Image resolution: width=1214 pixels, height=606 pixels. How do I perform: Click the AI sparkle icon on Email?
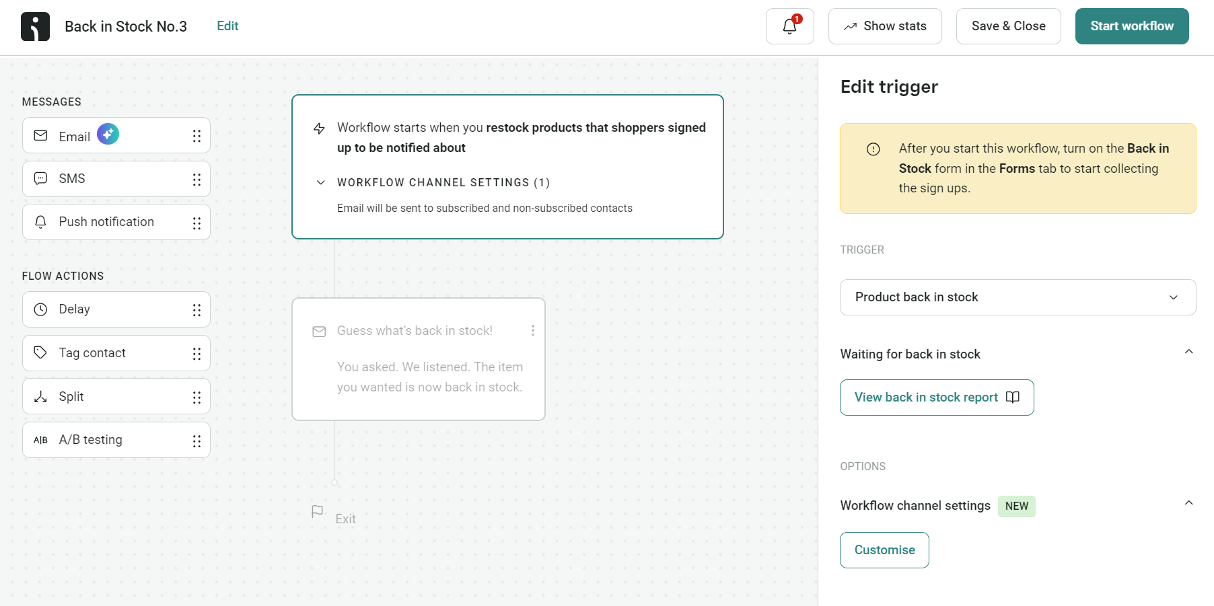click(x=108, y=135)
